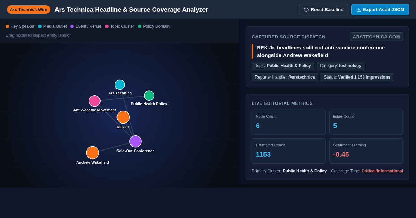Screen dimensions: 416x218
Task: Click the Anti-Vaccine Movement node label
Action: click(95, 110)
